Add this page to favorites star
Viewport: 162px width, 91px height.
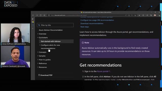coord(135,15)
